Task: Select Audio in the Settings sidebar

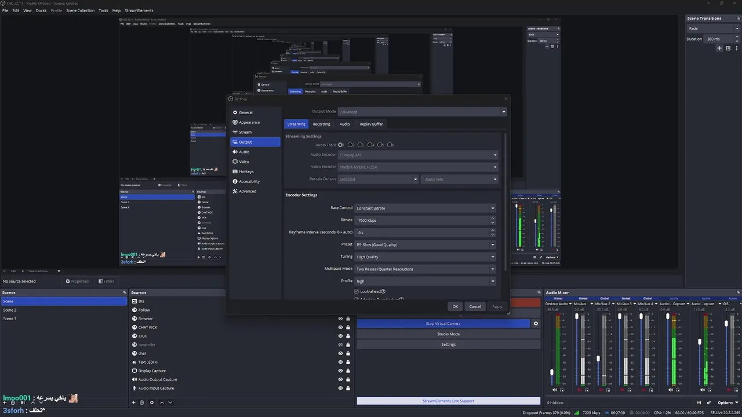Action: pos(255,152)
